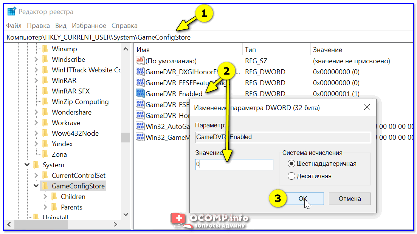417x234 pixels.
Task: Select the Workrave folder icon
Action: [45, 123]
